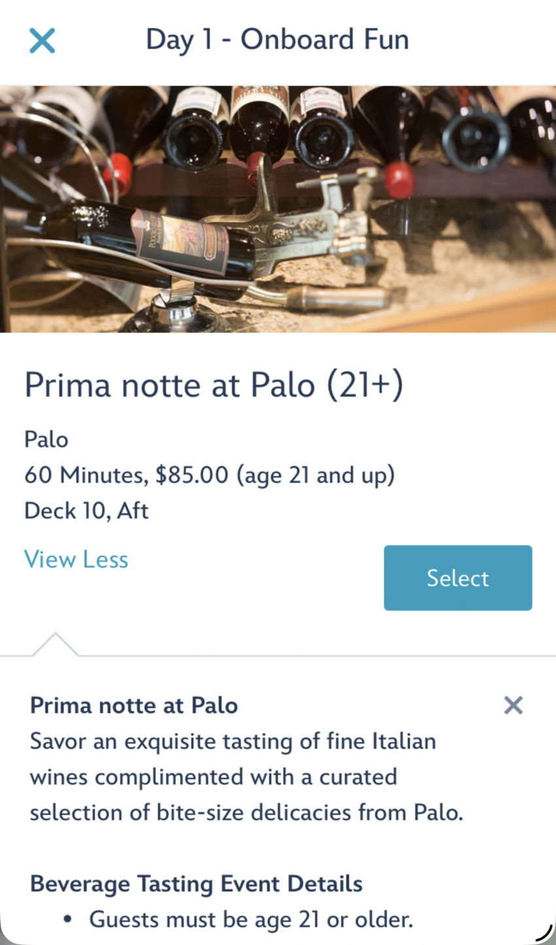Click the Savor an exquisite tasting paragraph
This screenshot has height=945, width=556.
tap(246, 777)
